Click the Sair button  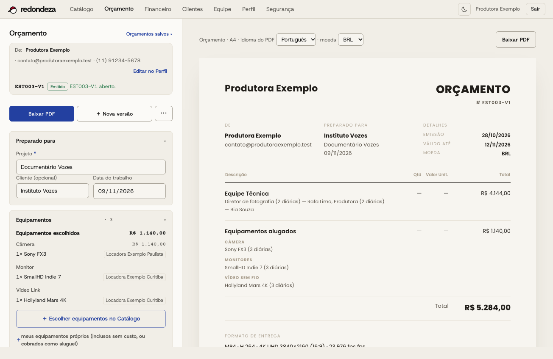tap(535, 9)
